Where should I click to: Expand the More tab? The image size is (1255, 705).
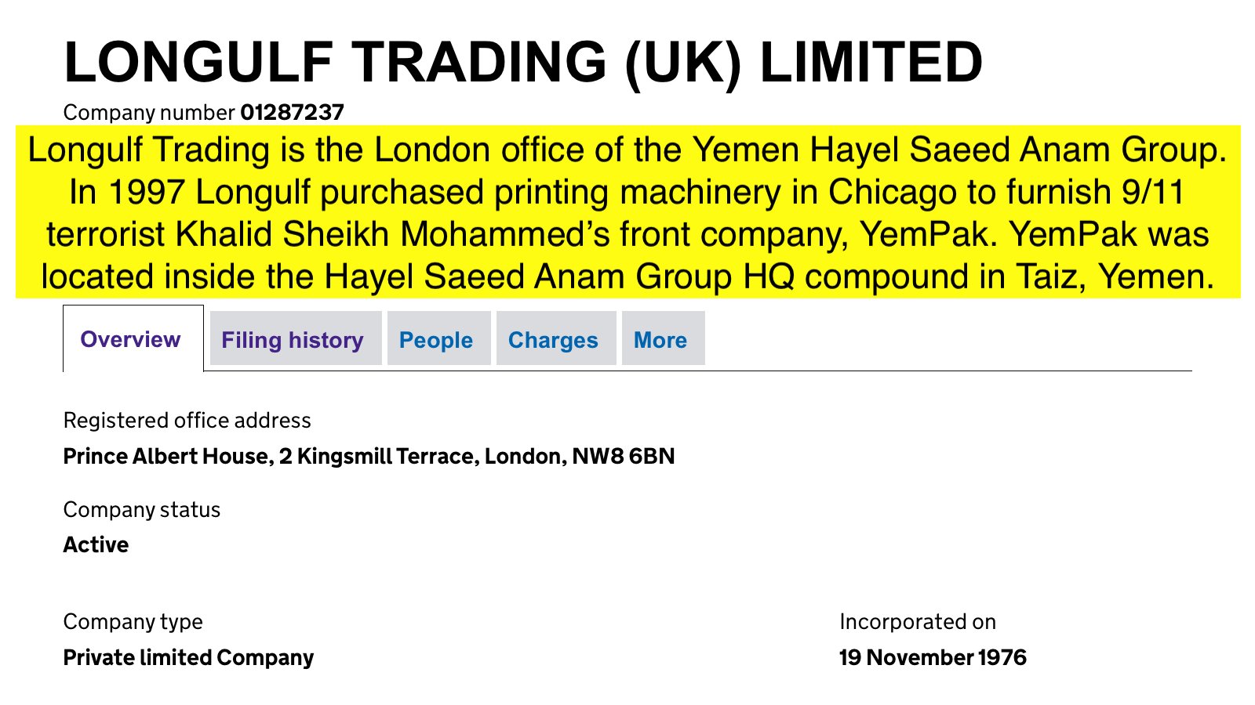pyautogui.click(x=660, y=339)
